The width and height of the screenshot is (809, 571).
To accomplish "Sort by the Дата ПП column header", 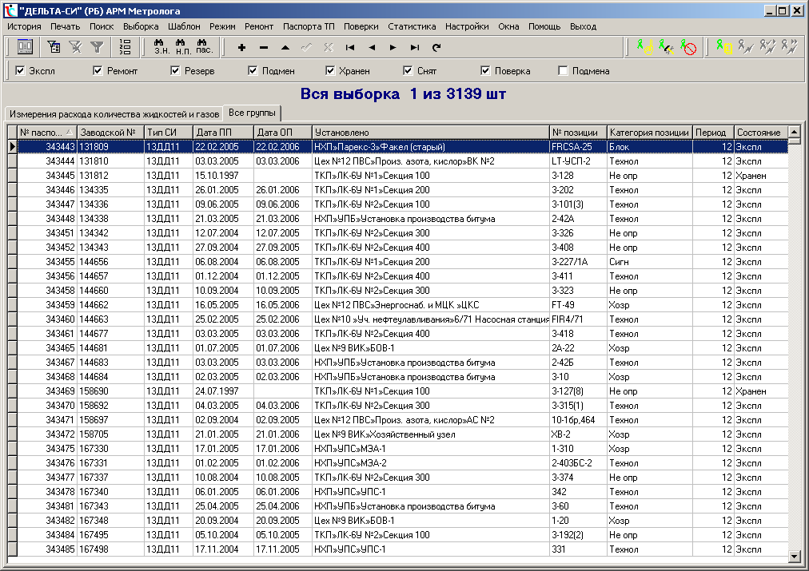I will [223, 132].
